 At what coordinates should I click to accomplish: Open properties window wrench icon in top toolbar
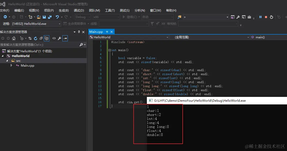click(238, 17)
